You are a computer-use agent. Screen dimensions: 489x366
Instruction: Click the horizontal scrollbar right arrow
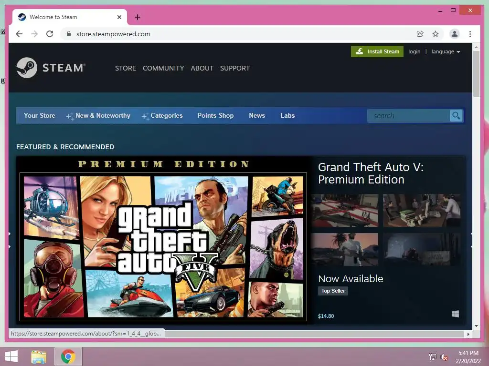(468, 334)
